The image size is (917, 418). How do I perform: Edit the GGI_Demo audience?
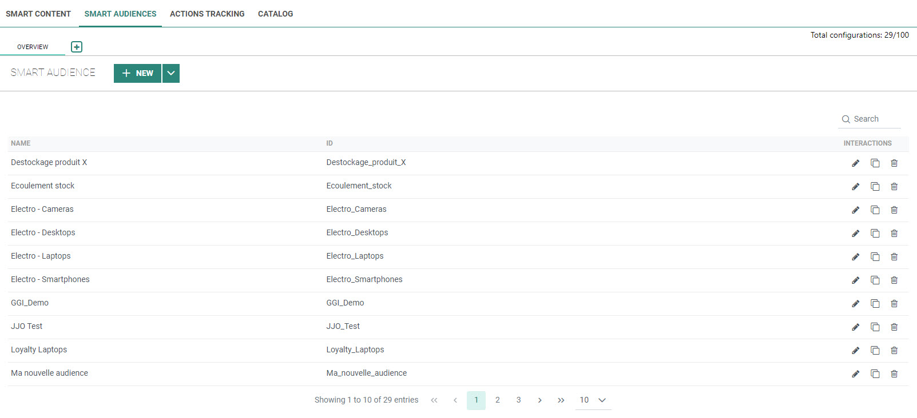855,304
